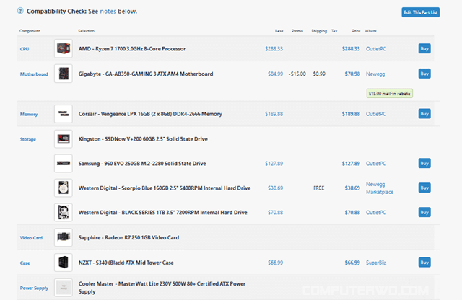Open the Motherboard component link
Viewport: 462px width, 300px height.
coord(34,74)
